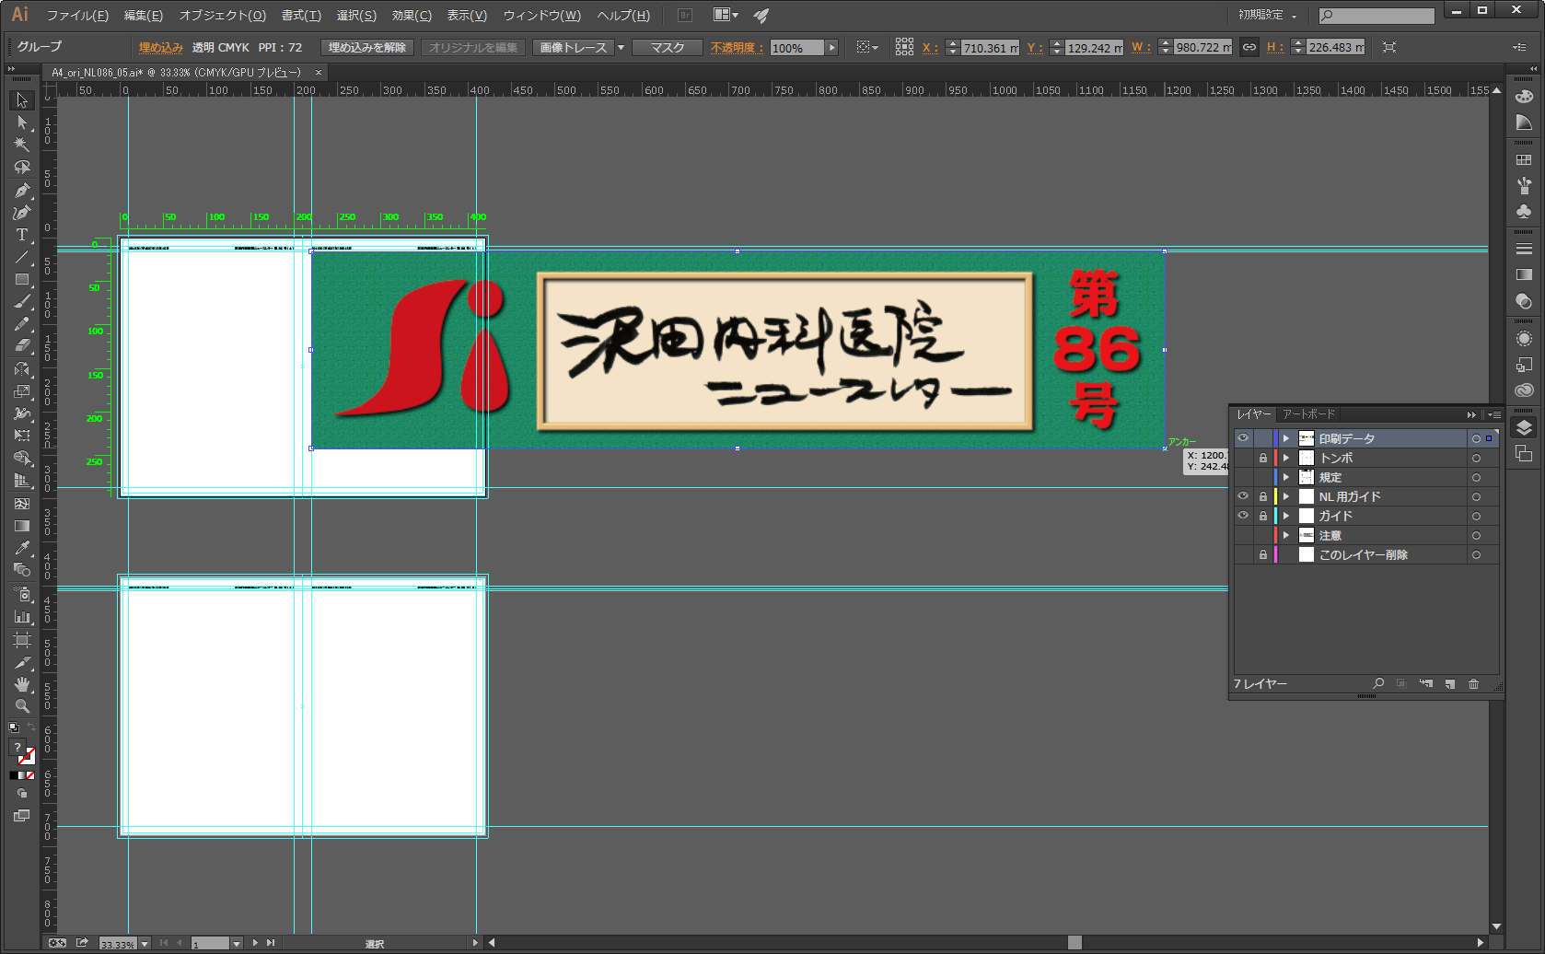Image resolution: width=1545 pixels, height=954 pixels.
Task: Click the 印刷データ layer color target circle
Action: coord(1476,438)
